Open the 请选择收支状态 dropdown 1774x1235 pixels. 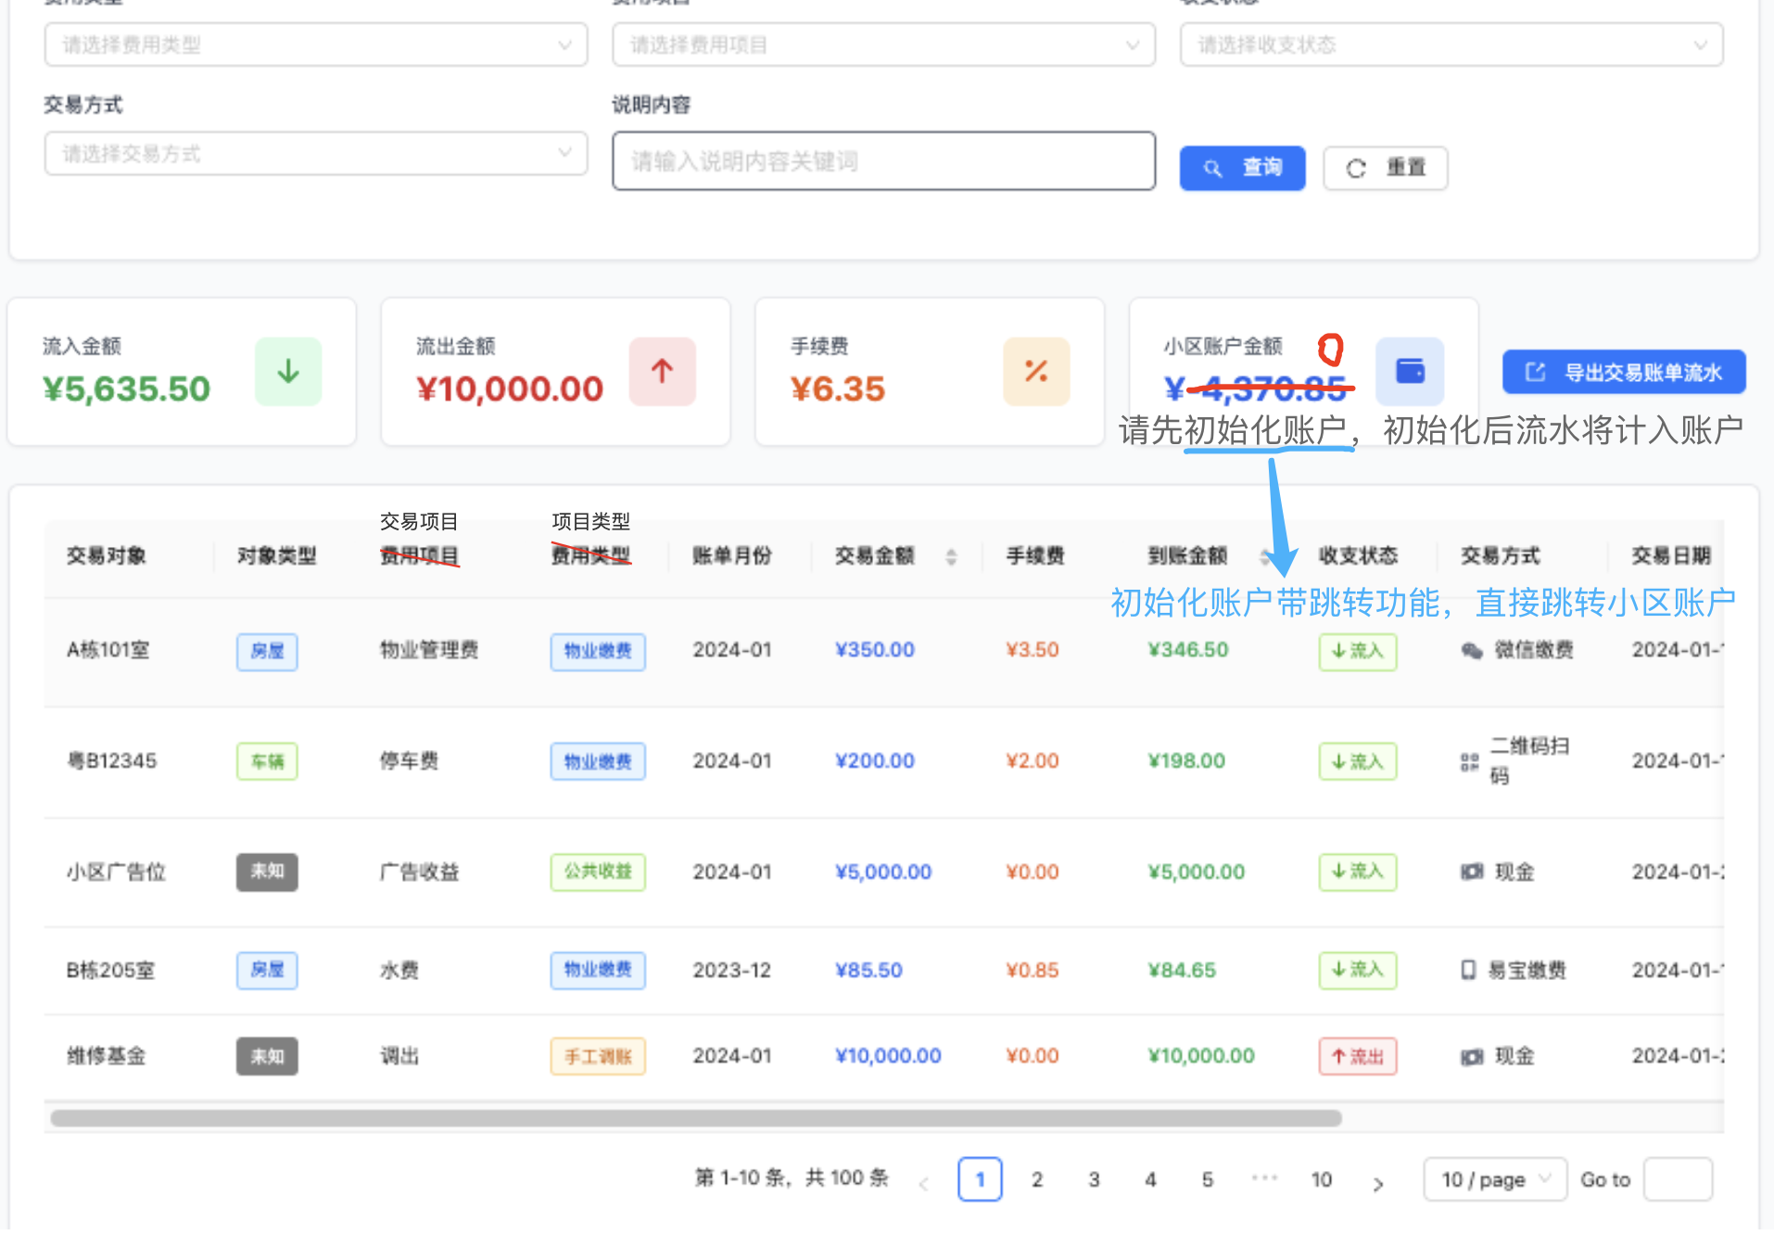pos(1451,45)
